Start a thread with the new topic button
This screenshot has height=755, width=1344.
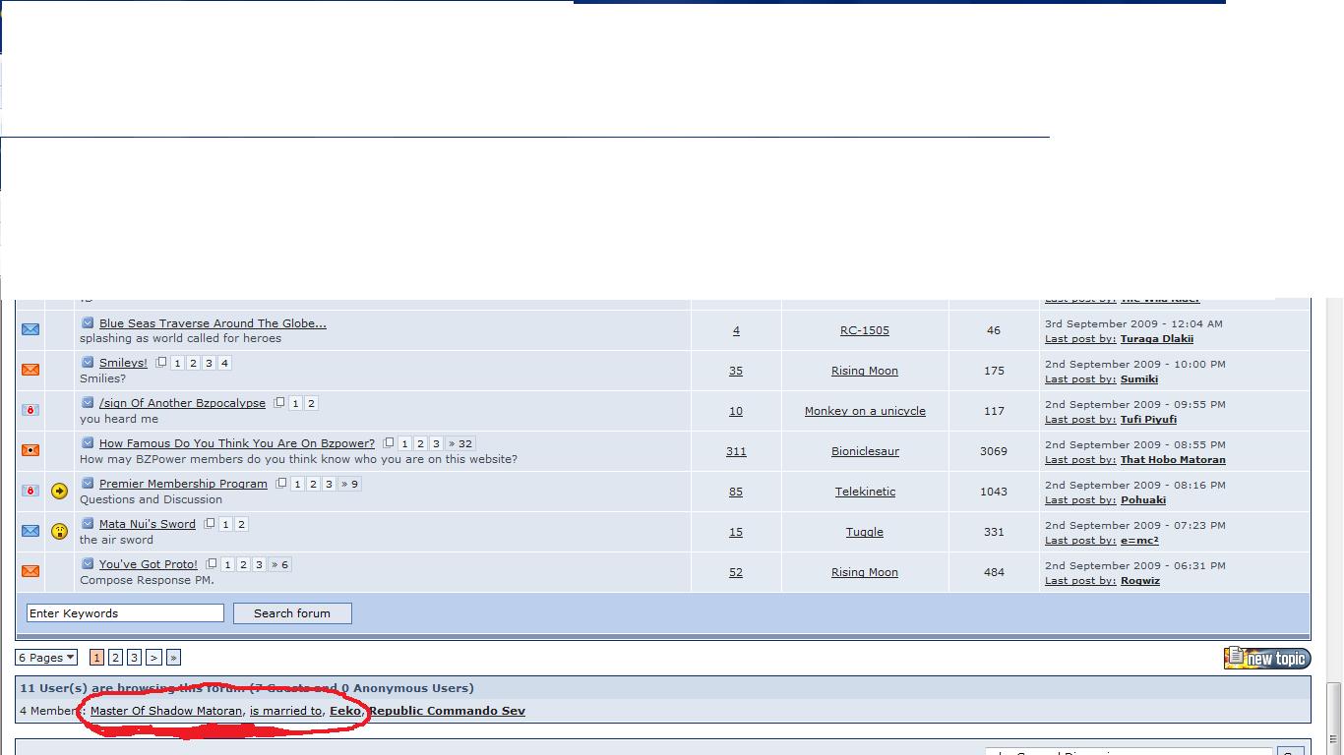pos(1267,658)
